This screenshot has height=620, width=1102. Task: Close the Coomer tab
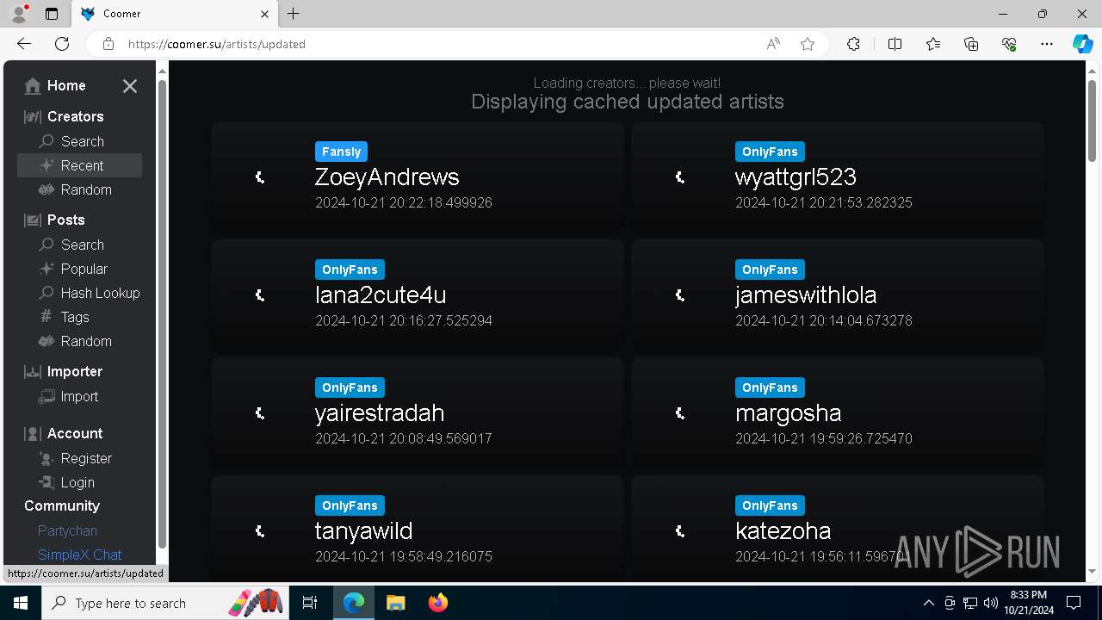[x=264, y=14]
